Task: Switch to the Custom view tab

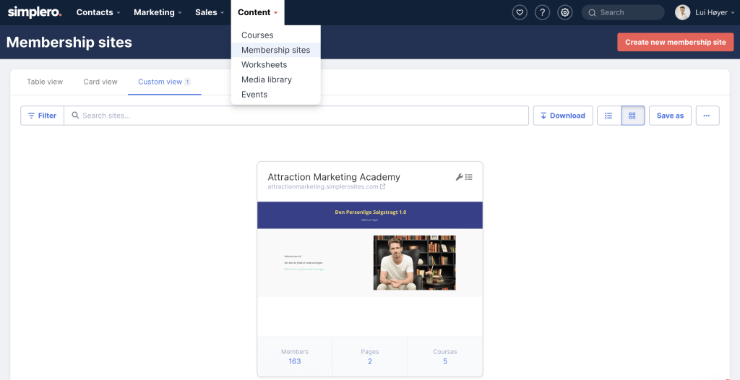Action: click(164, 82)
